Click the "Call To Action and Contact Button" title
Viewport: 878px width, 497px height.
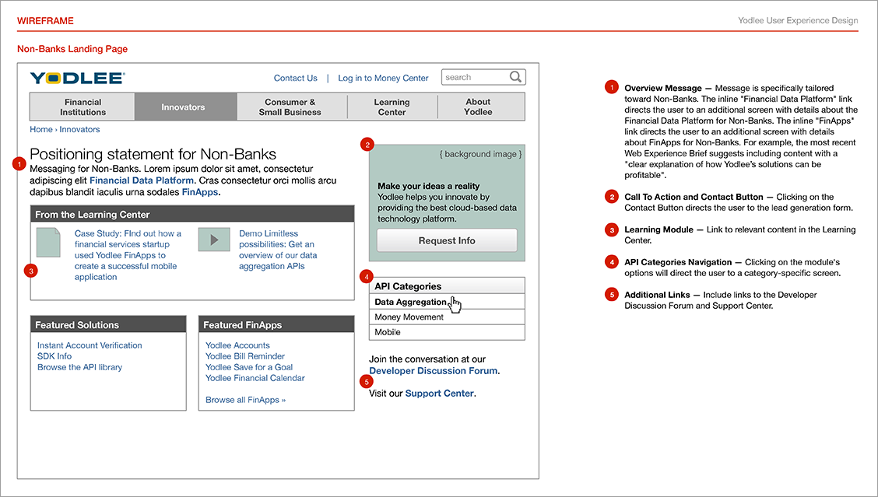(694, 197)
